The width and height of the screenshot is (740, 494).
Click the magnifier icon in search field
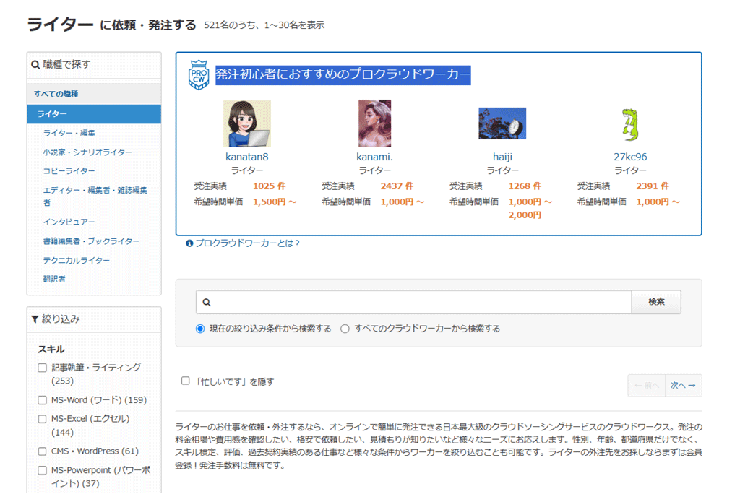point(207,303)
